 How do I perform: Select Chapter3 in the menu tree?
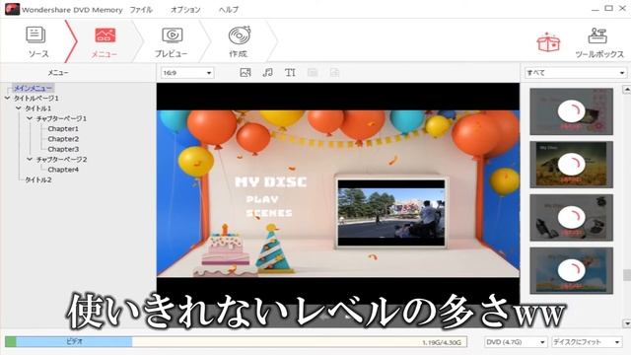pos(63,149)
